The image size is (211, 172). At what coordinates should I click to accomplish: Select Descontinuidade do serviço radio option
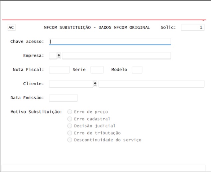(69, 140)
